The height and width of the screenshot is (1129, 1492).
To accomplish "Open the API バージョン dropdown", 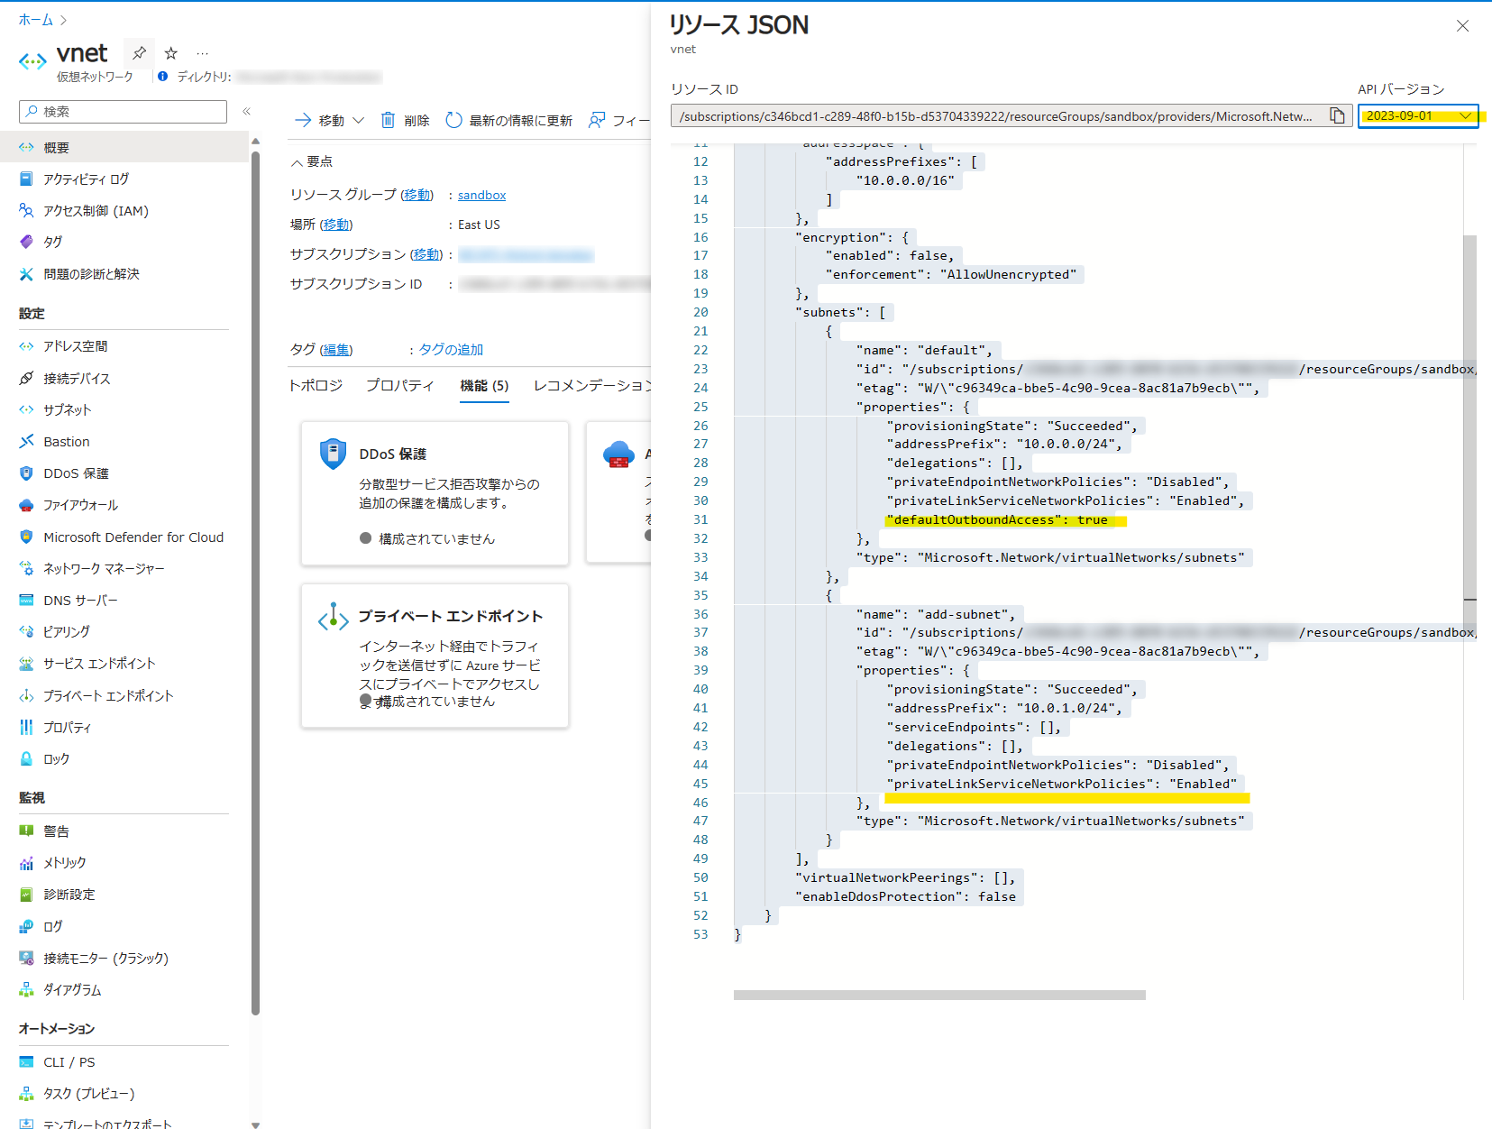I will pos(1418,115).
